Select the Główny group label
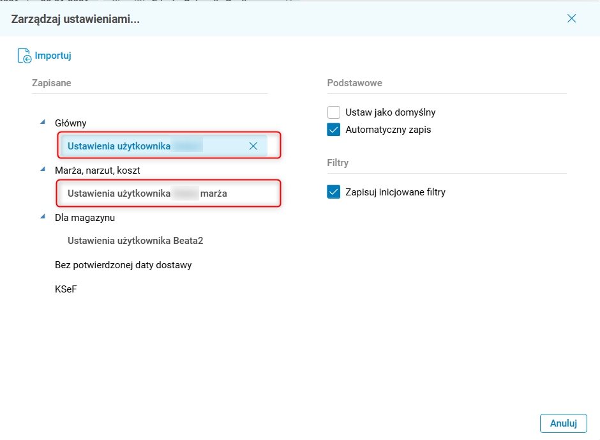This screenshot has width=600, height=440. 71,123
